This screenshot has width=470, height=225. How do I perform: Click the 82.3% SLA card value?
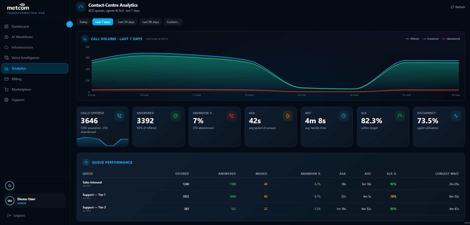point(371,121)
